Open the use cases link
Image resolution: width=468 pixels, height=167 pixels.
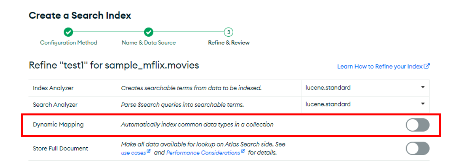[134, 153]
